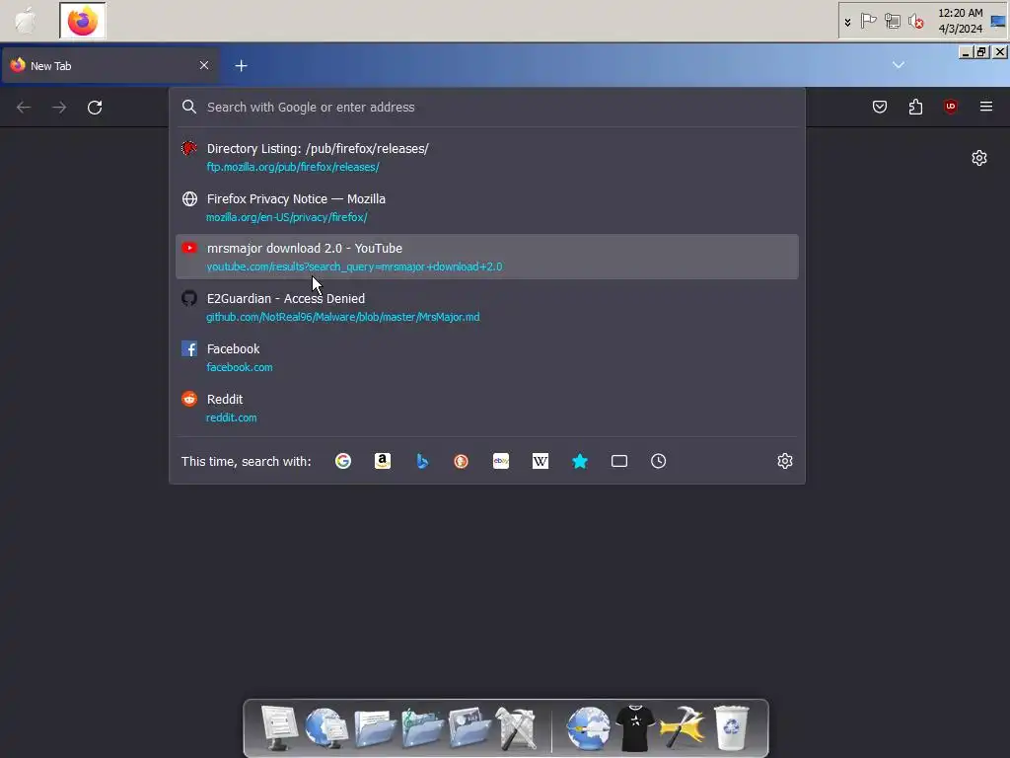Select Firefox in the top taskbar

[83, 21]
